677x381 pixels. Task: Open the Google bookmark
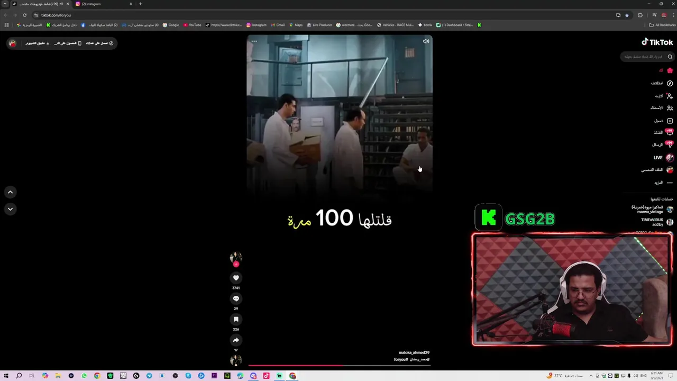171,25
